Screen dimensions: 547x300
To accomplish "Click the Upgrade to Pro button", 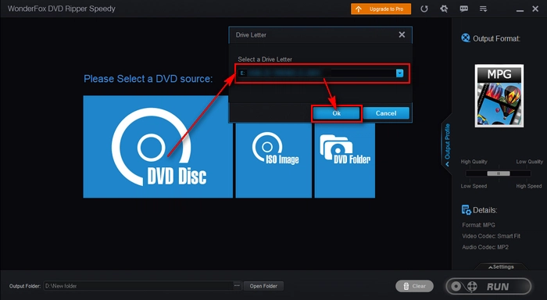I will tap(381, 9).
